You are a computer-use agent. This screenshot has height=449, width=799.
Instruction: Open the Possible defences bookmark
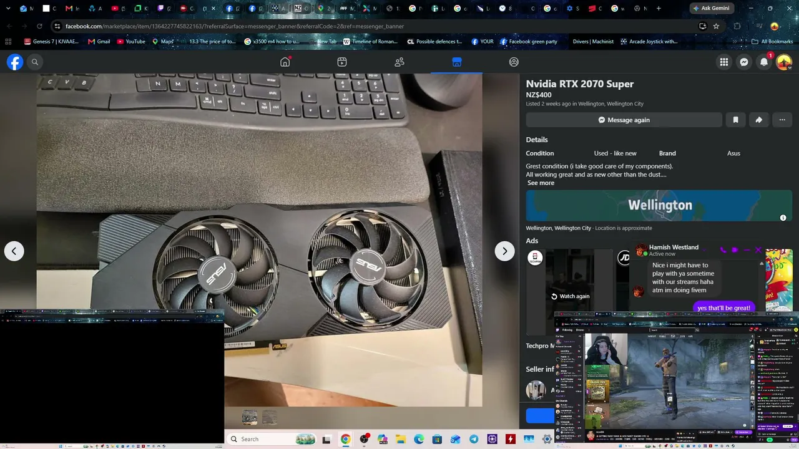click(x=434, y=42)
